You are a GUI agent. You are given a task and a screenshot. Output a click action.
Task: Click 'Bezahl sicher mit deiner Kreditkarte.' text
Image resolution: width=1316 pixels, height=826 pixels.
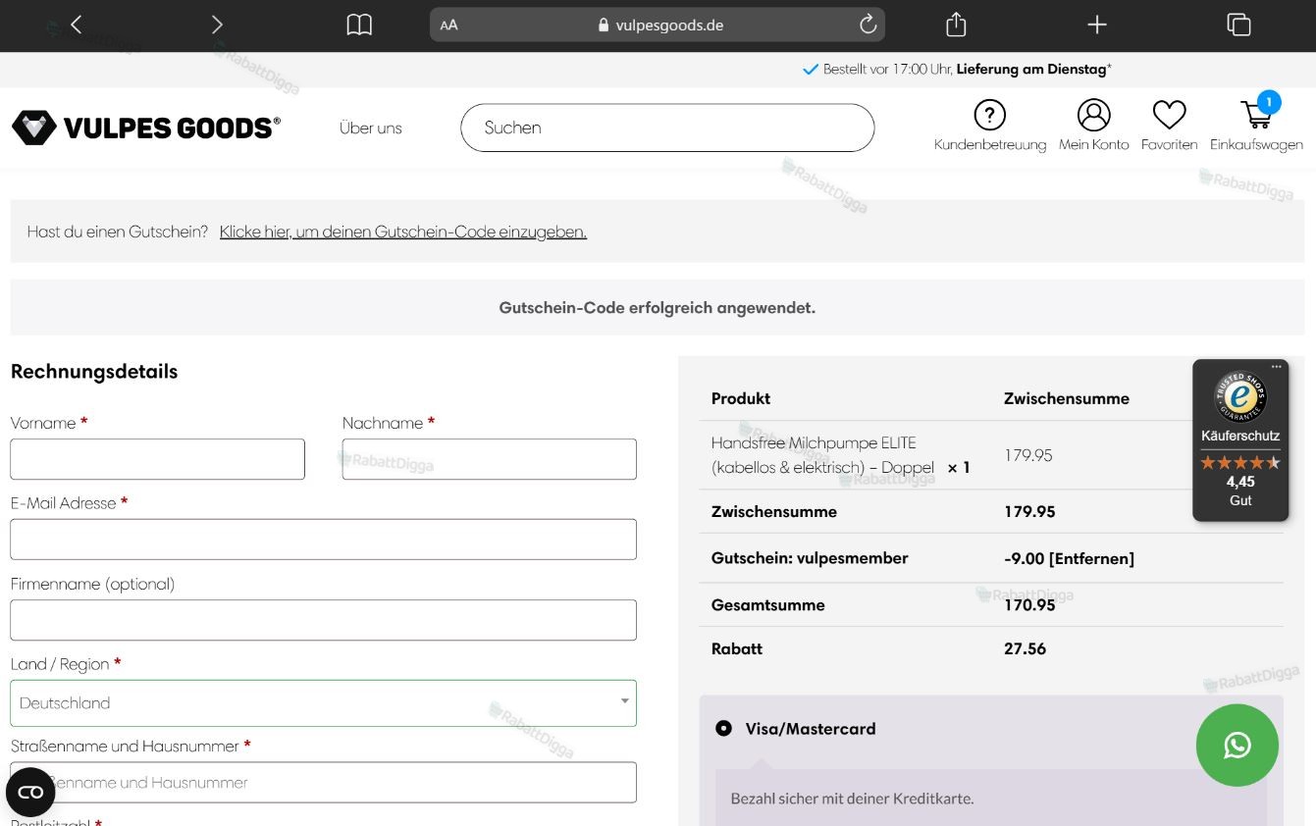click(x=853, y=799)
